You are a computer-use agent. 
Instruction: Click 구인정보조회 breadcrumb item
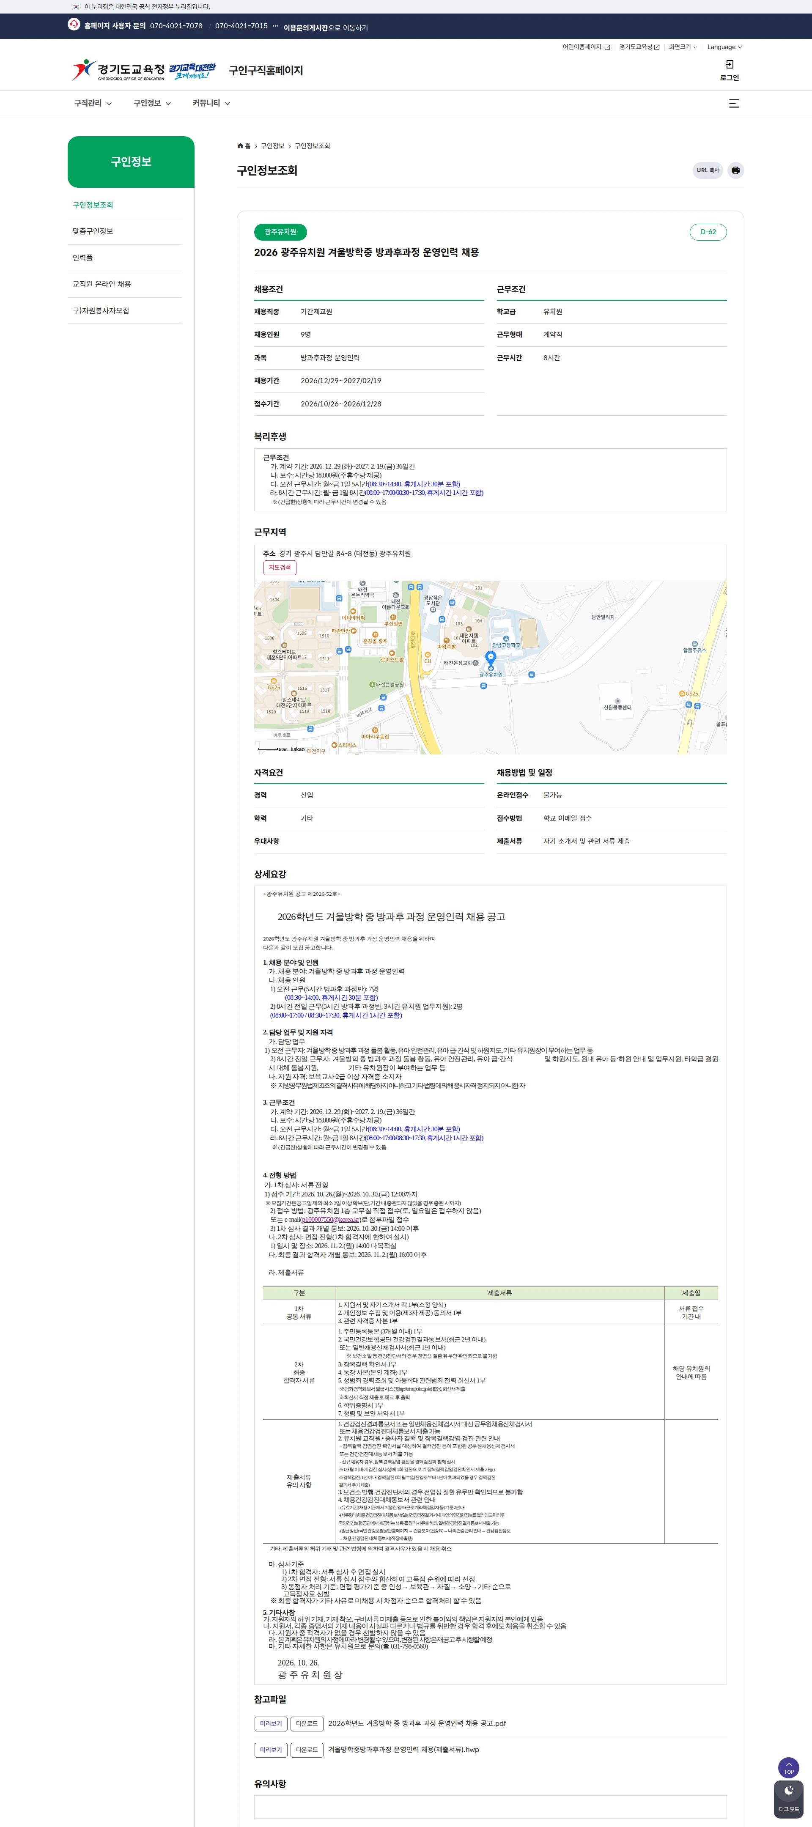coord(312,146)
